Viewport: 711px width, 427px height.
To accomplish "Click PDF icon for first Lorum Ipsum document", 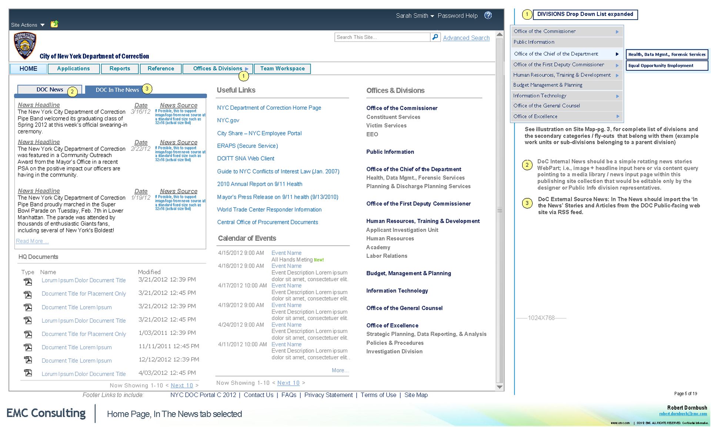I will pyautogui.click(x=28, y=281).
